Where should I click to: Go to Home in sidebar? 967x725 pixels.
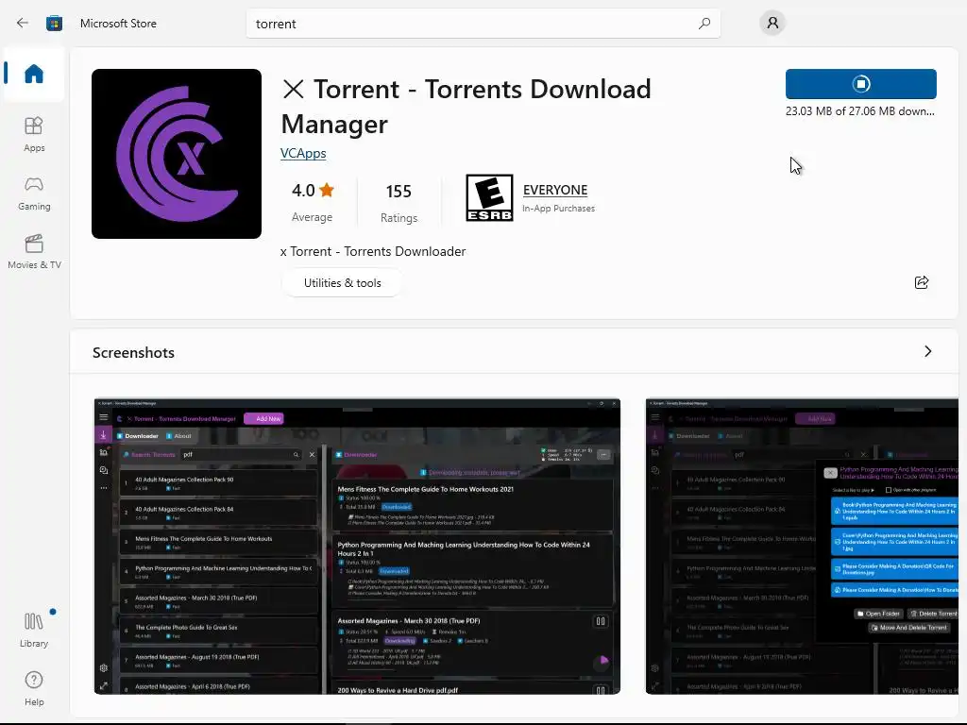click(x=34, y=74)
